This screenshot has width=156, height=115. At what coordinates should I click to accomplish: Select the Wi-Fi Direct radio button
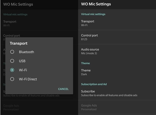click(x=12, y=79)
